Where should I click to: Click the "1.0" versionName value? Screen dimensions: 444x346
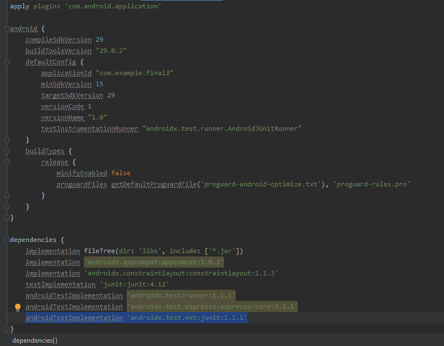tap(97, 117)
